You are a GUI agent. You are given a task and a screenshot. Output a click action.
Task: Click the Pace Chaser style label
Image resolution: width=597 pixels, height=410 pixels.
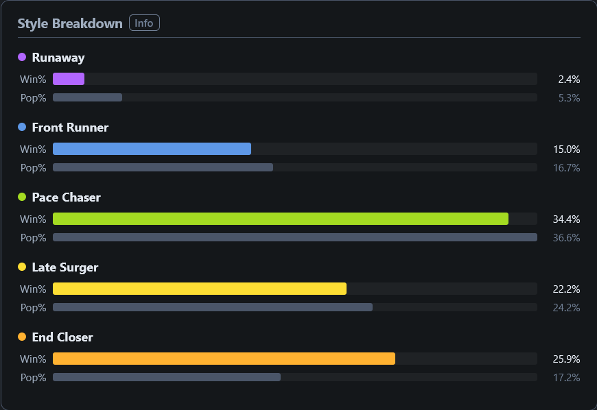(x=67, y=197)
